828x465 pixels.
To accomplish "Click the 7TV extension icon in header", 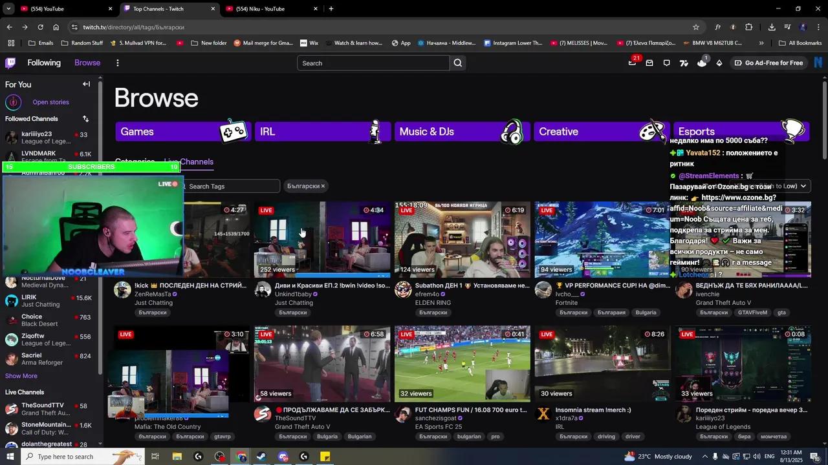I will coord(684,63).
